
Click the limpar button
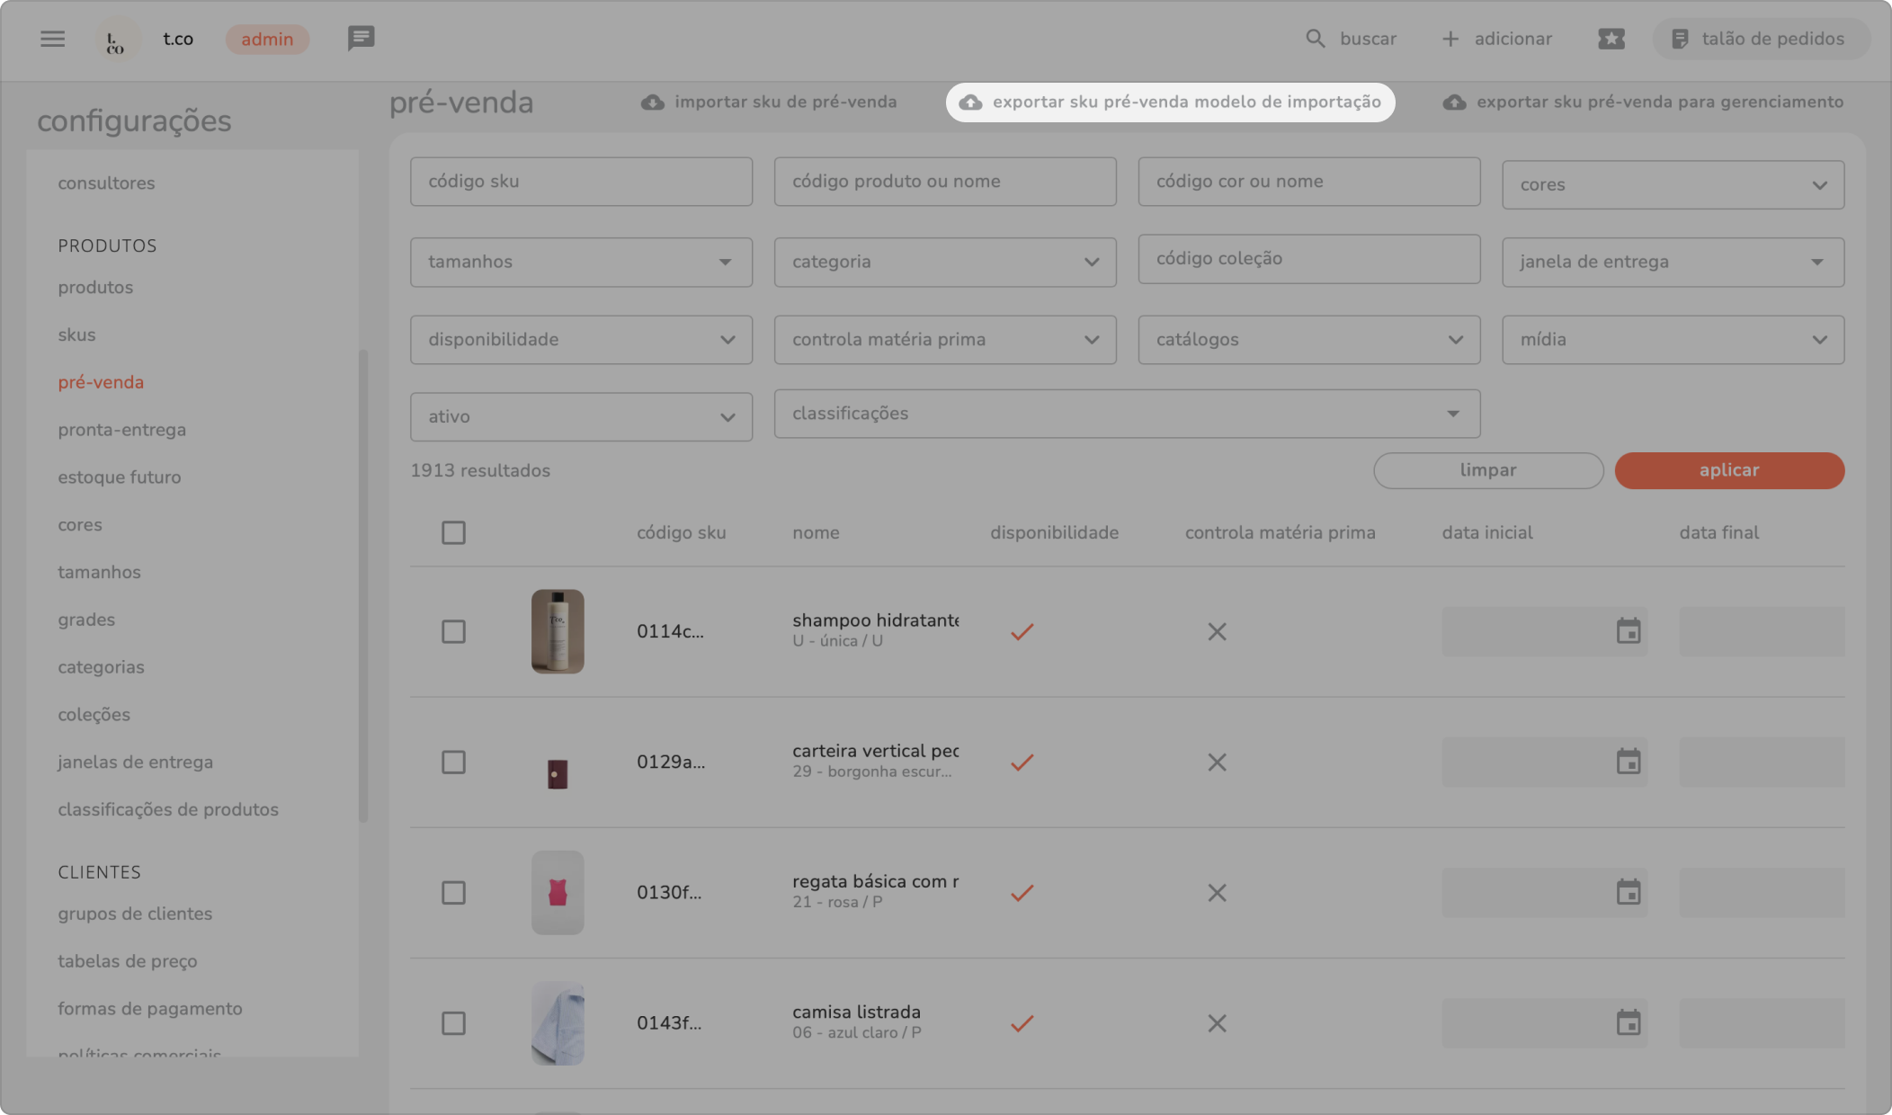click(1487, 470)
